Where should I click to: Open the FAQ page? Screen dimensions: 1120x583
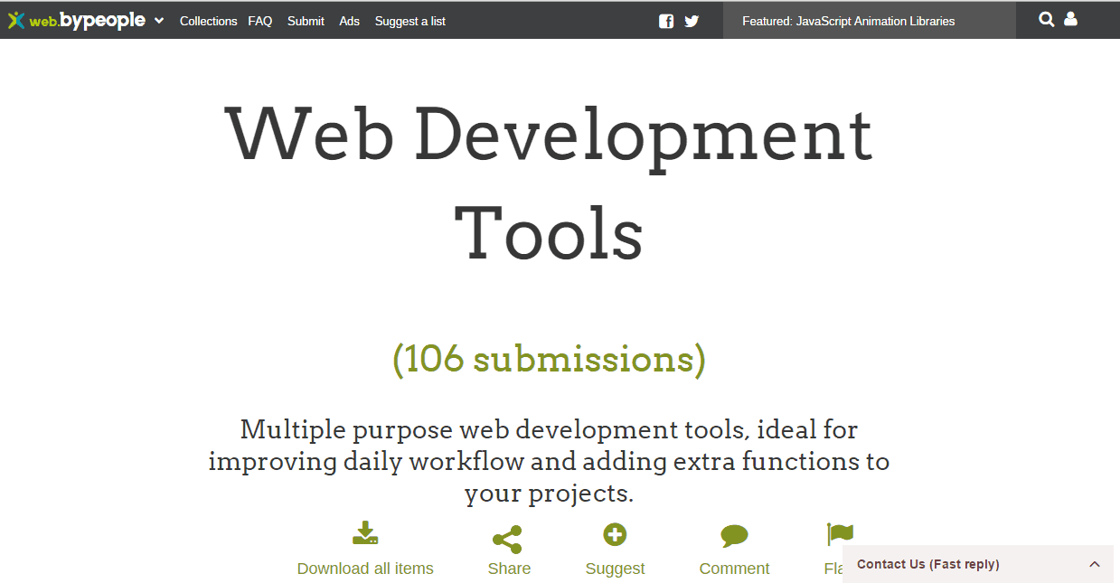coord(260,21)
